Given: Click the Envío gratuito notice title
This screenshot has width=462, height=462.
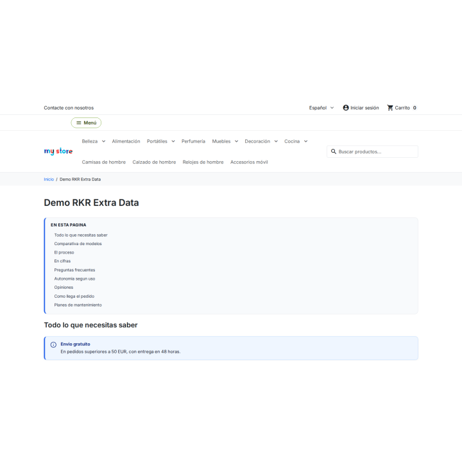Looking at the screenshot, I should (76, 344).
